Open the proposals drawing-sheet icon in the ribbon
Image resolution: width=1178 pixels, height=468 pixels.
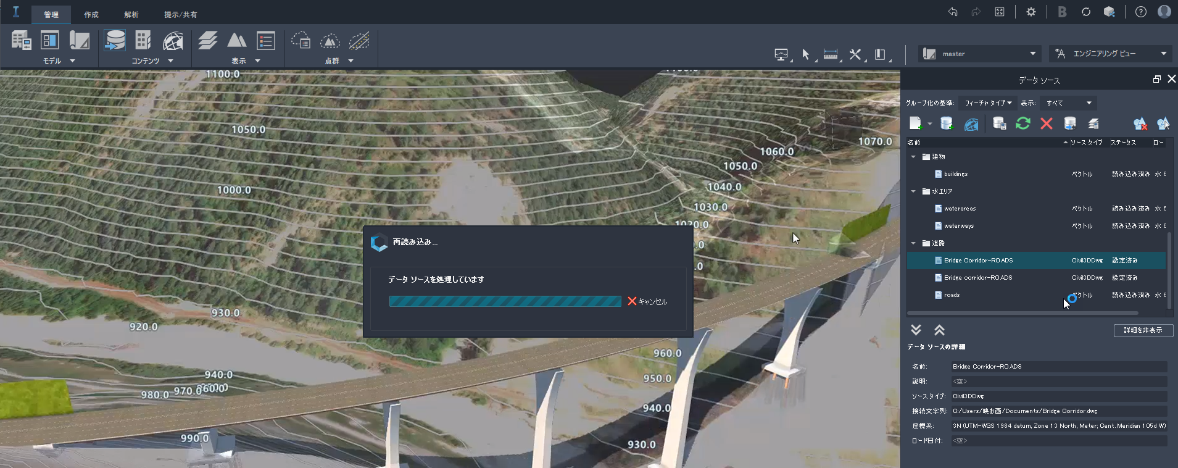80,41
